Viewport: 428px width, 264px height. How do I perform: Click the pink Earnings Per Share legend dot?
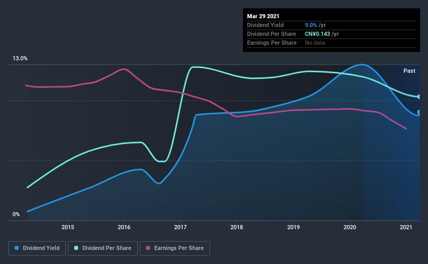(x=148, y=248)
